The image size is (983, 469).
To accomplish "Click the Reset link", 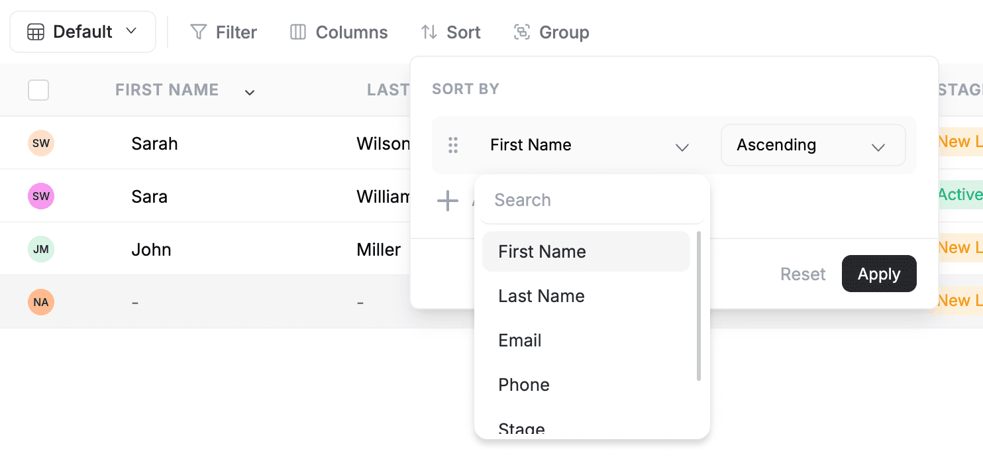I will tap(802, 274).
